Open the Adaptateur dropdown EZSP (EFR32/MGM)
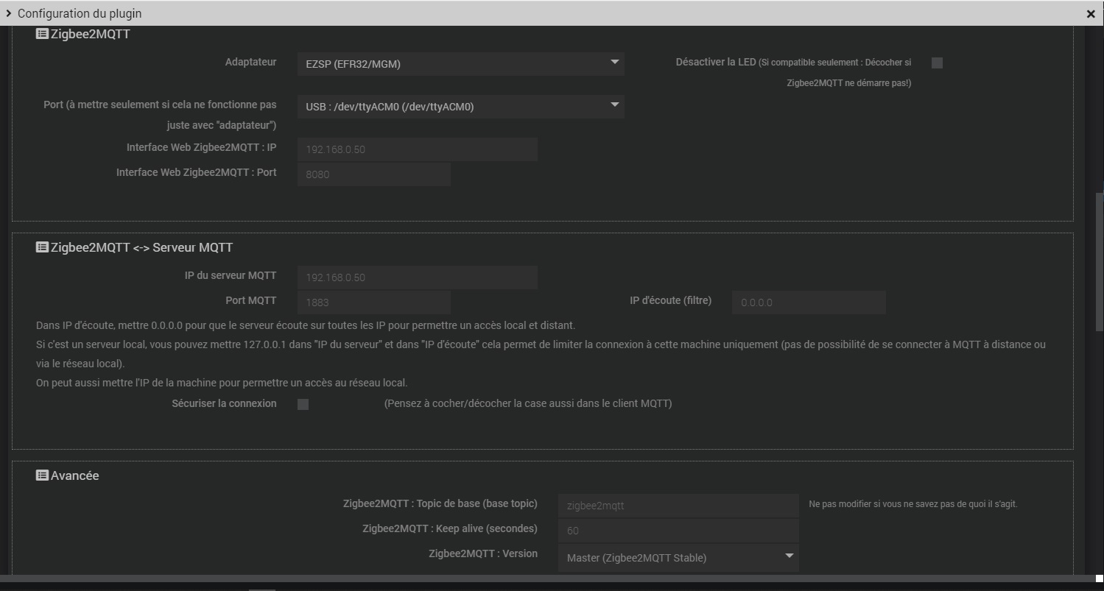Viewport: 1104px width, 591px height. point(461,64)
